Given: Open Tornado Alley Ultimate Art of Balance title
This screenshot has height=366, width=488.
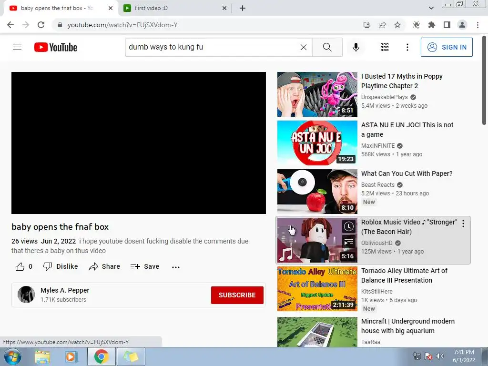Looking at the screenshot, I should coord(404,275).
